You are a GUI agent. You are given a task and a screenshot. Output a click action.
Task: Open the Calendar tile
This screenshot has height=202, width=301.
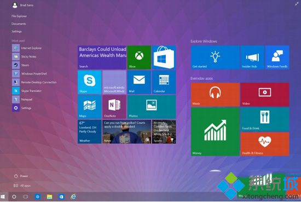[164, 82]
